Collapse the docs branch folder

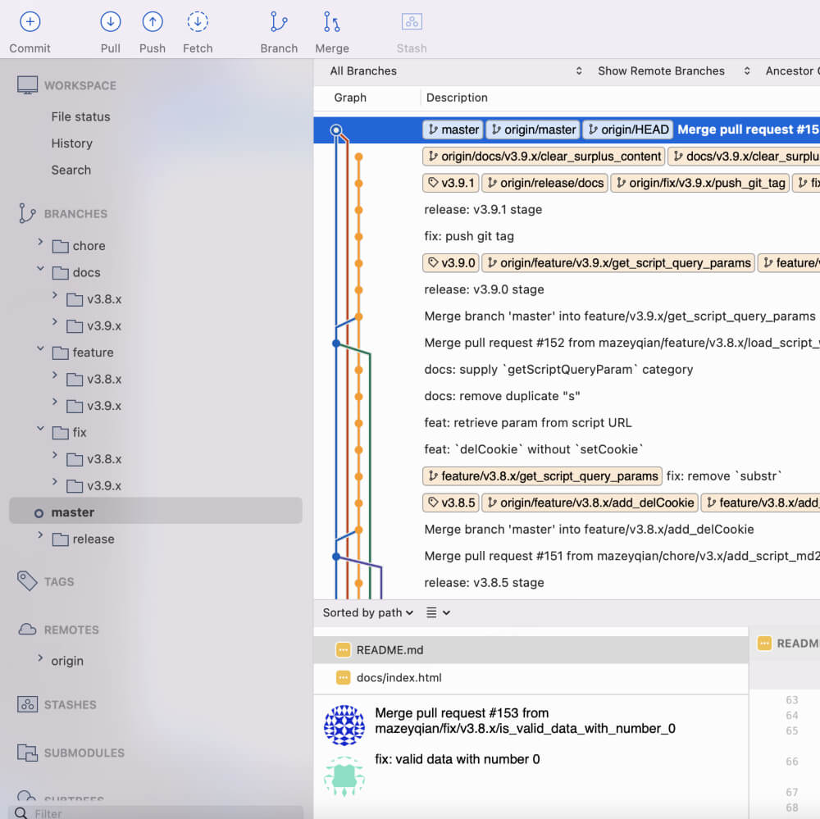pyautogui.click(x=39, y=272)
